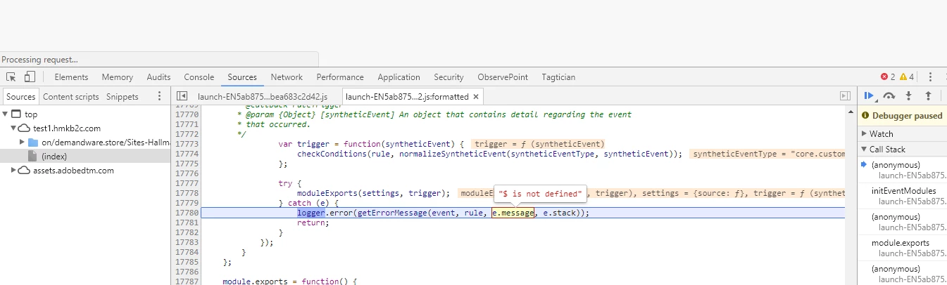Select the Sources navigator sub-tab
Screen dimensions: 947x285
point(20,97)
